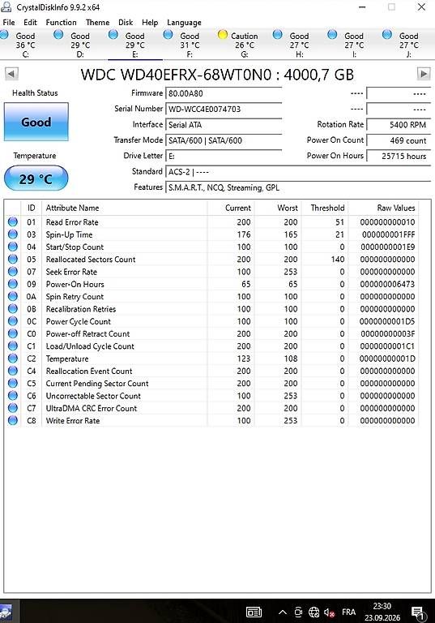Image resolution: width=435 pixels, height=623 pixels.
Task: Click the status orb for Reallocation Event Count
Action: [13, 370]
